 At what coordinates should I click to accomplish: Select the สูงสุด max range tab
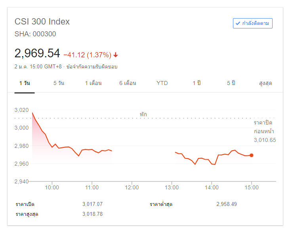pos(265,83)
